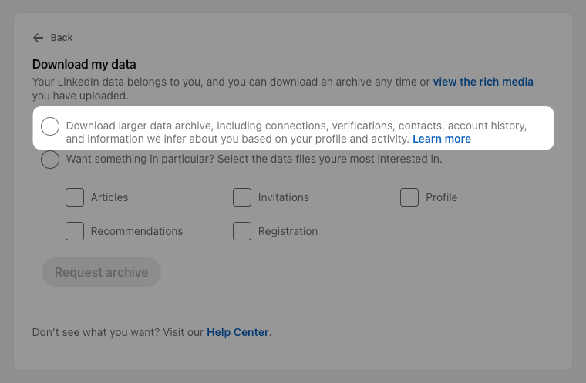Image resolution: width=586 pixels, height=383 pixels.
Task: Click the Request archive button
Action: (x=101, y=272)
